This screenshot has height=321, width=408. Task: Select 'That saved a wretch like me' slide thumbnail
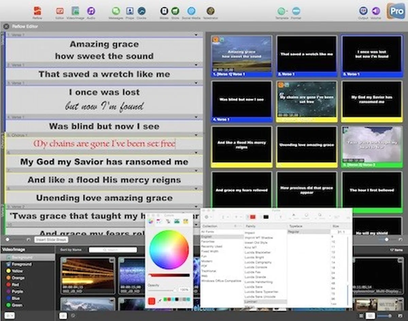pyautogui.click(x=307, y=56)
